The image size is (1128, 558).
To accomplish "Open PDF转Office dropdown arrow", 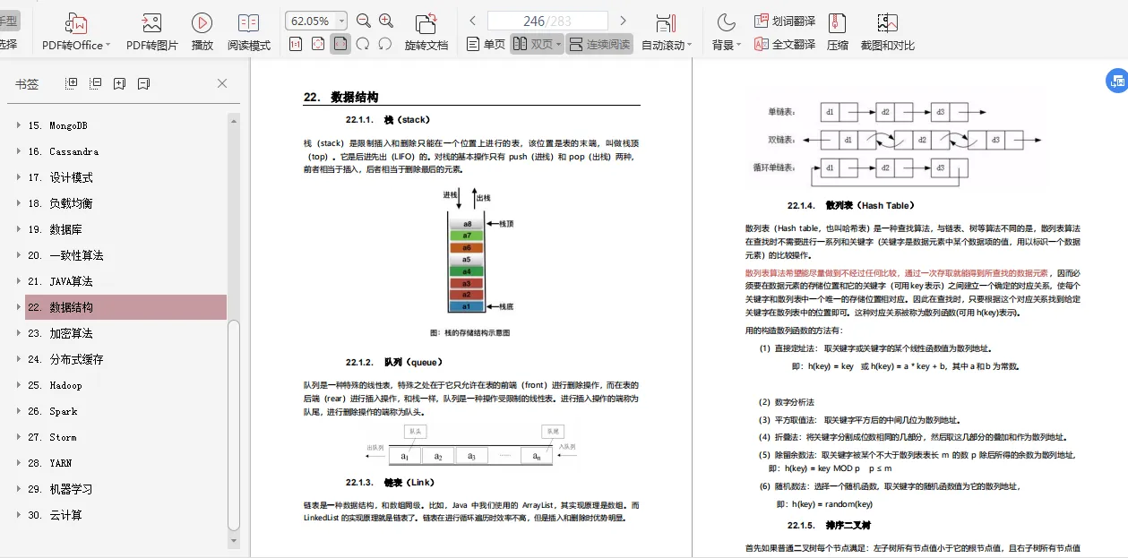I will pos(108,45).
